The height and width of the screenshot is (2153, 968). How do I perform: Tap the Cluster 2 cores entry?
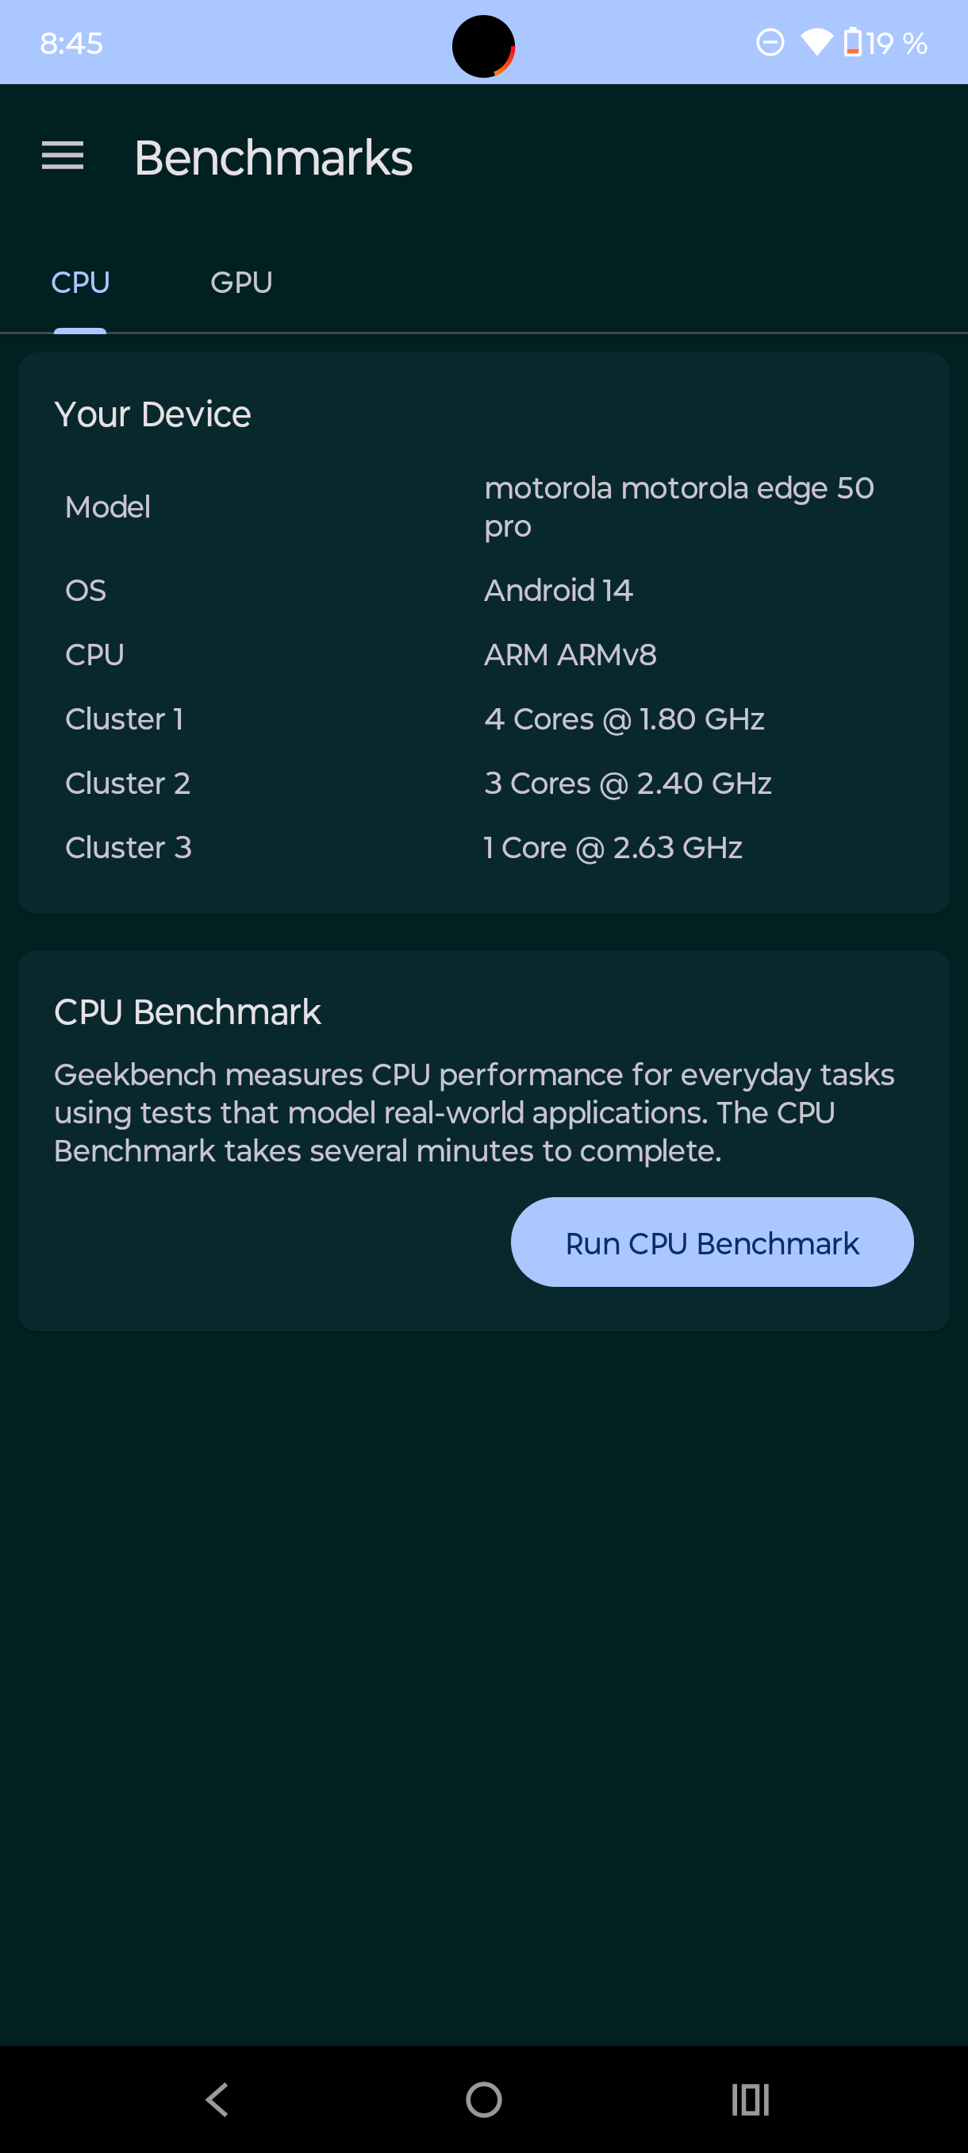[628, 783]
